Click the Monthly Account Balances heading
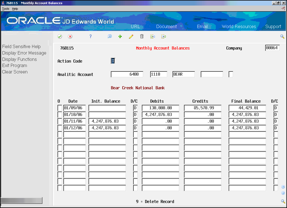This screenshot has width=287, height=208. pyautogui.click(x=163, y=48)
